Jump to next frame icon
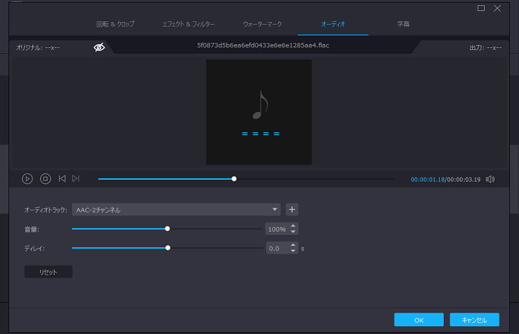 [x=76, y=178]
